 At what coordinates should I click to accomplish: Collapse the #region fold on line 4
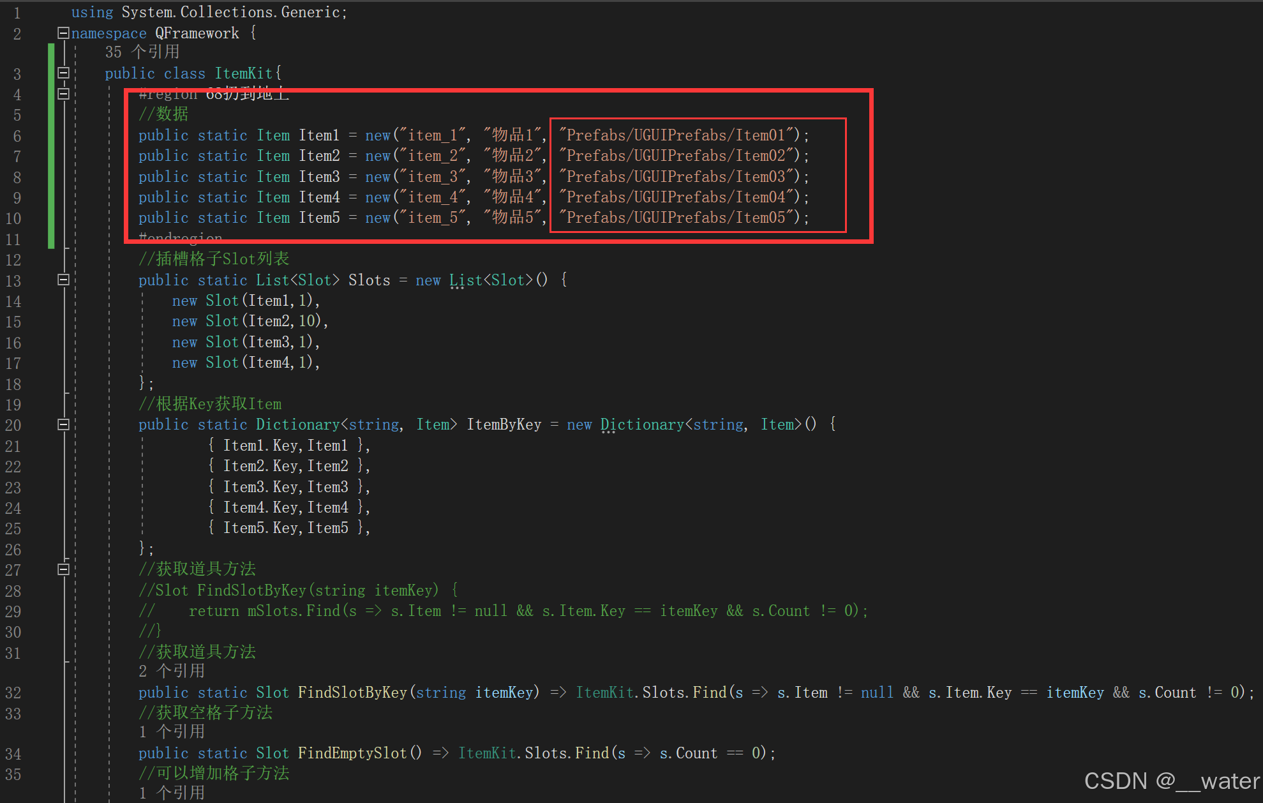point(63,94)
